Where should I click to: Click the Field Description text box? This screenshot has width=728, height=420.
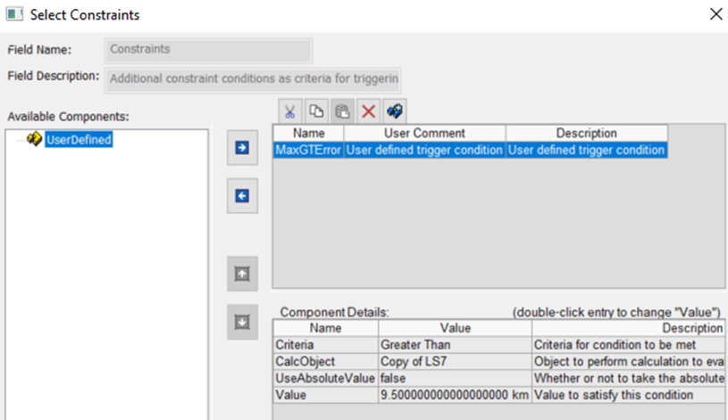[x=254, y=78]
